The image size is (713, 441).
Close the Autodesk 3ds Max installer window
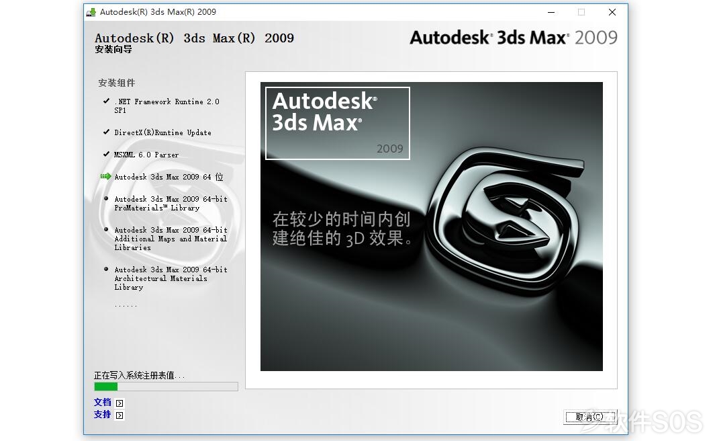tap(612, 12)
